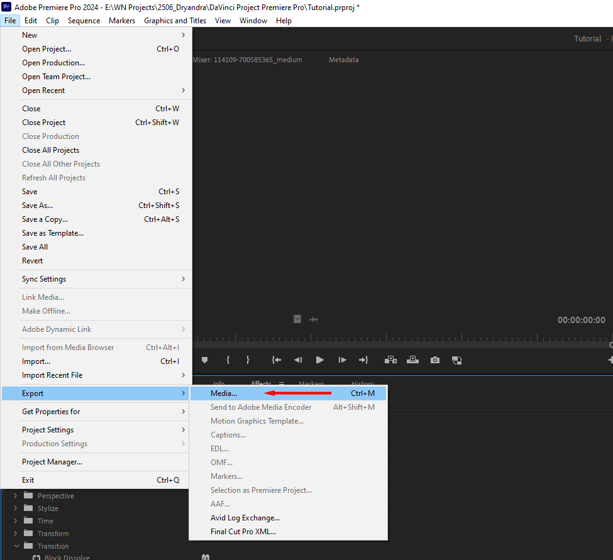Open the Sequence menu
Image resolution: width=613 pixels, height=560 pixels.
(x=84, y=21)
